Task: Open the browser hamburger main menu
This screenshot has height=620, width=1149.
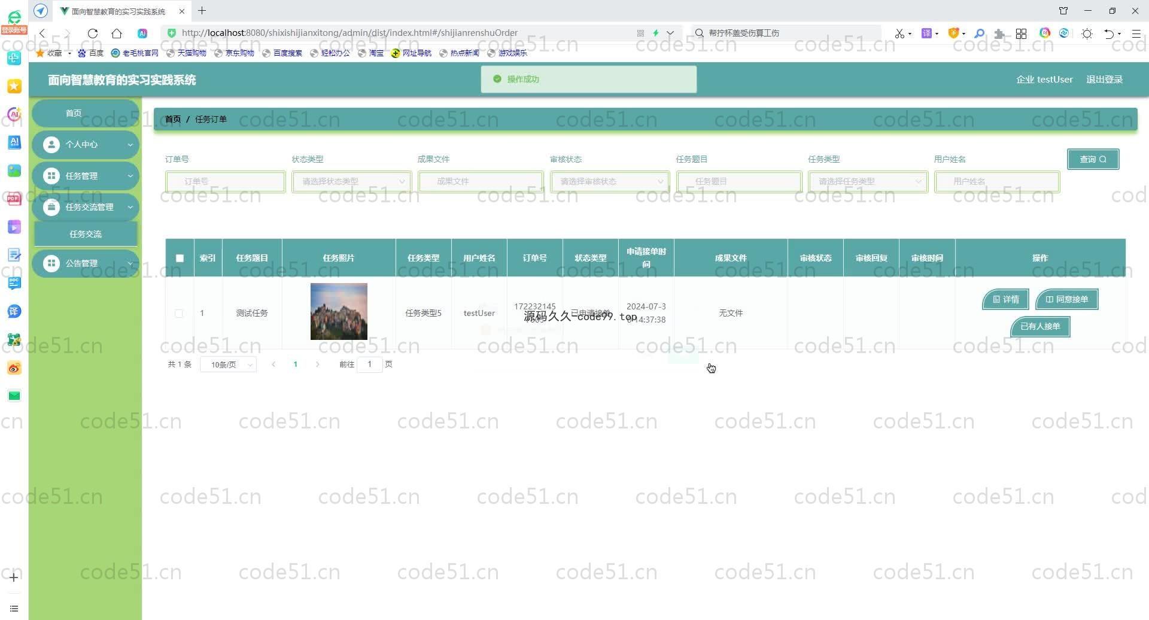Action: pyautogui.click(x=1136, y=34)
